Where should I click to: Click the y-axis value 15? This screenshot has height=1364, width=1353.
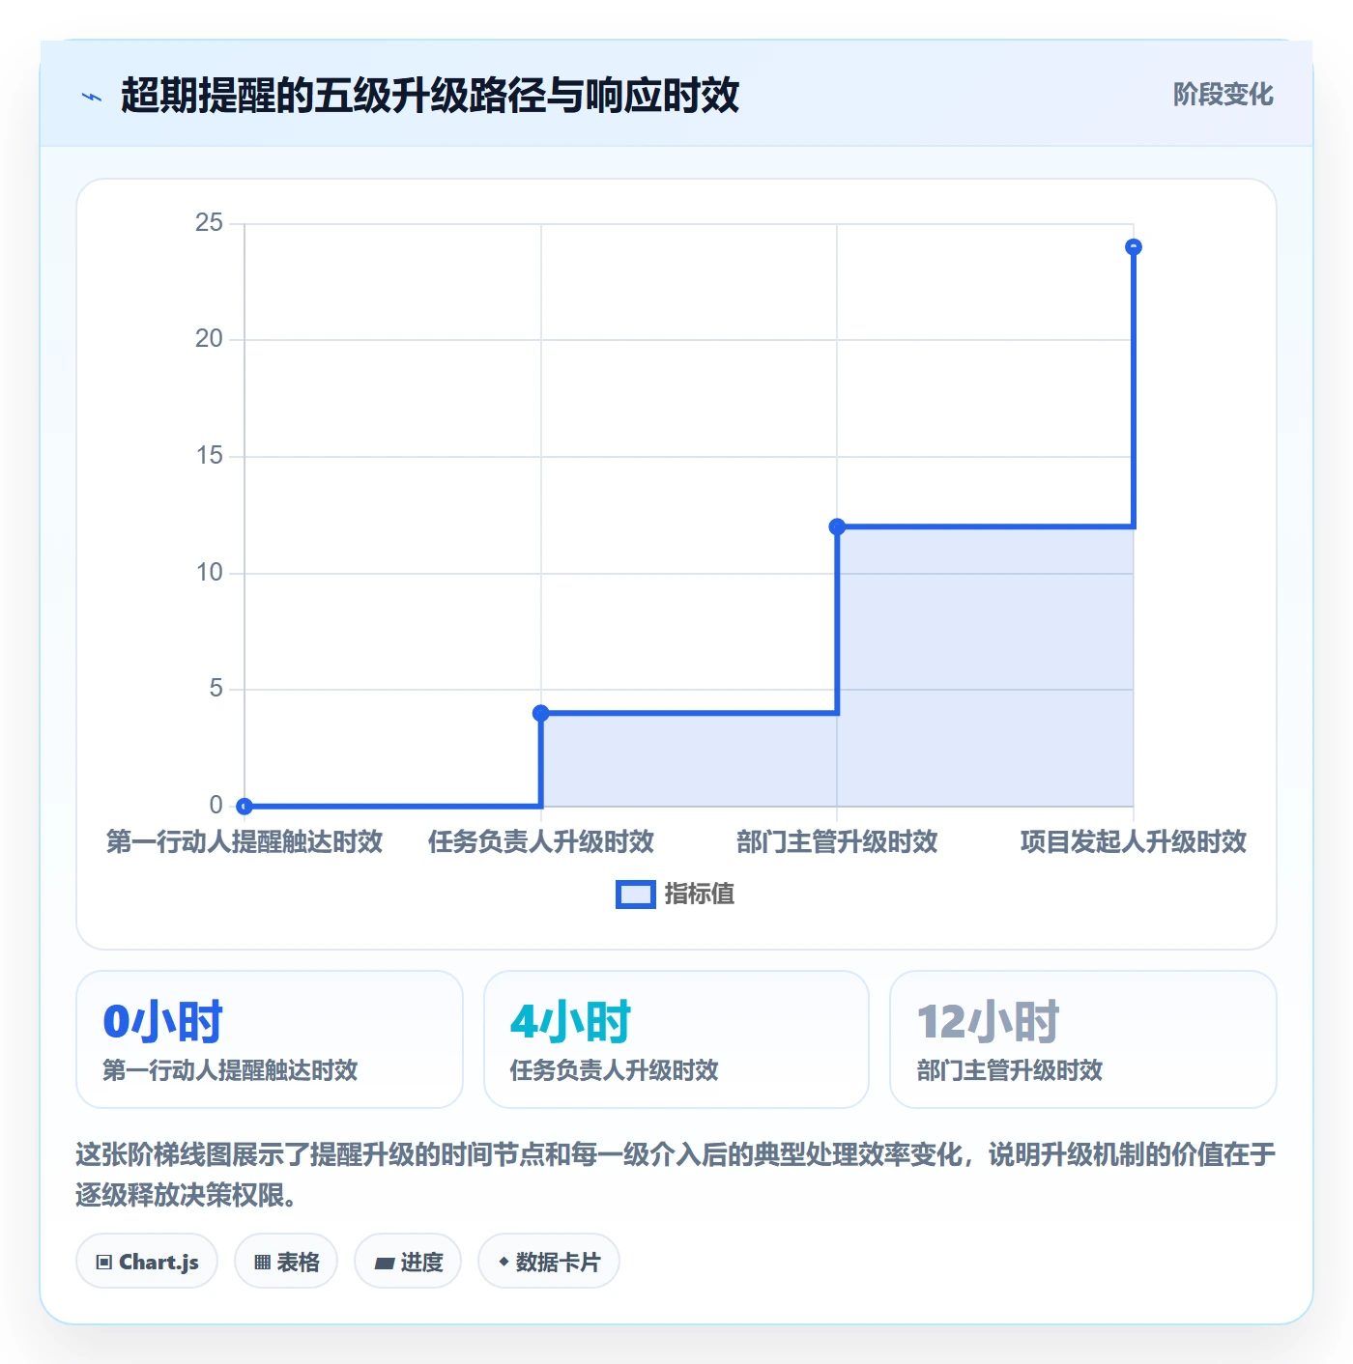pos(209,456)
